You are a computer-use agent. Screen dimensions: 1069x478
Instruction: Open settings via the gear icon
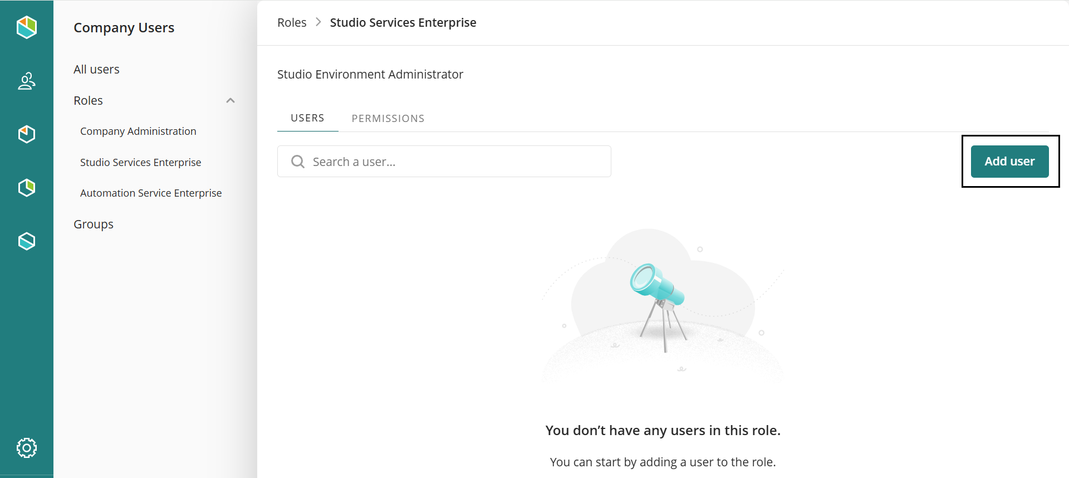(x=26, y=447)
